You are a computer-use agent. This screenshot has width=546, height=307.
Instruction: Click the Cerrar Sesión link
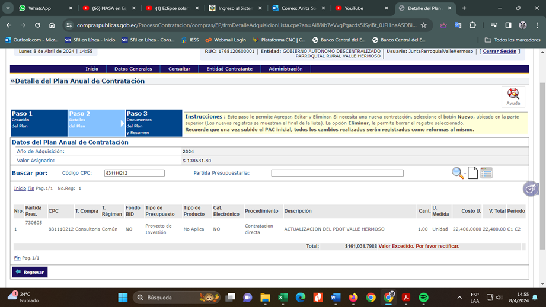[499, 52]
